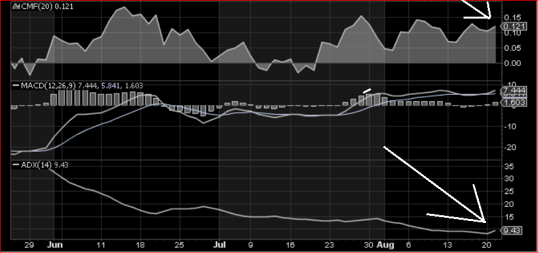Click the 6 label on date axis
This screenshot has height=253, width=538.
click(x=408, y=245)
